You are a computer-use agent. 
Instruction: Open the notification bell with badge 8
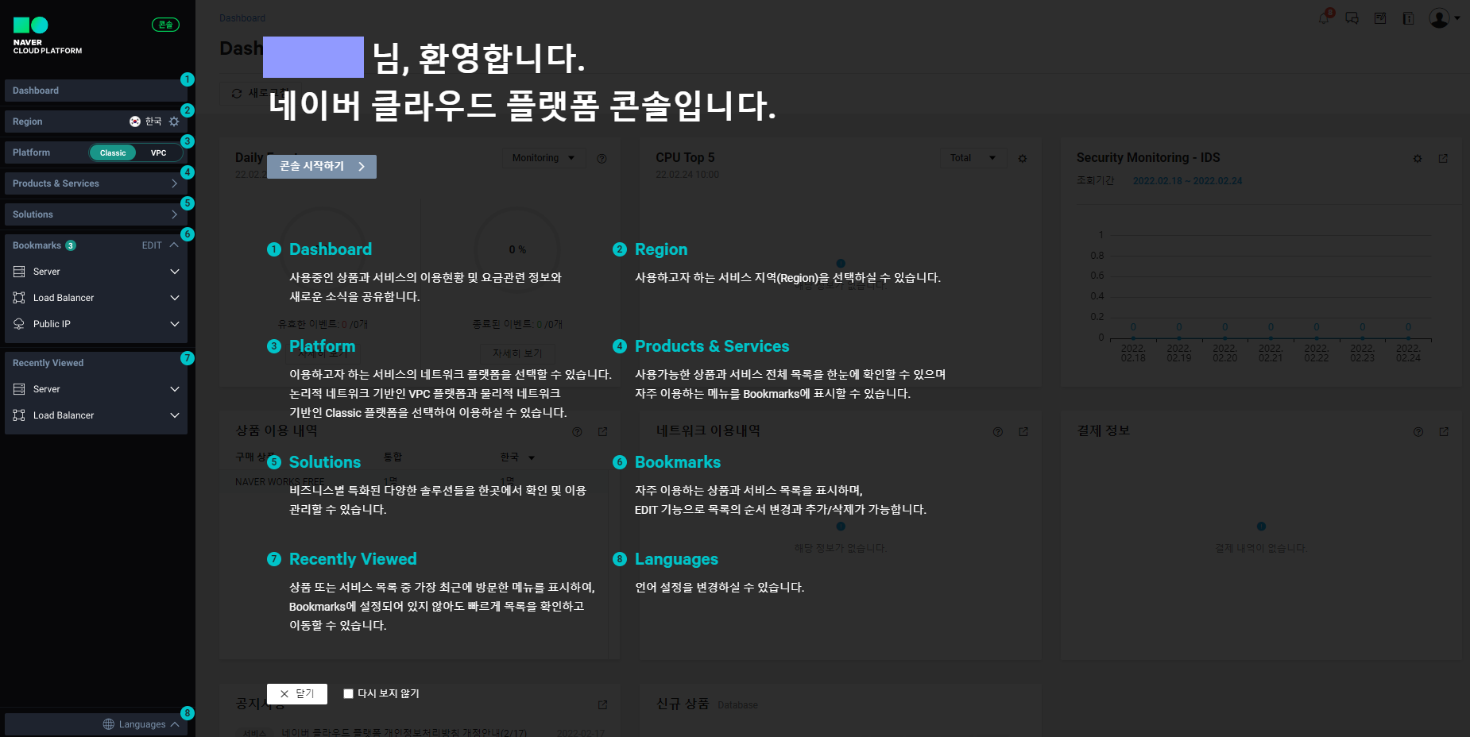point(1325,17)
